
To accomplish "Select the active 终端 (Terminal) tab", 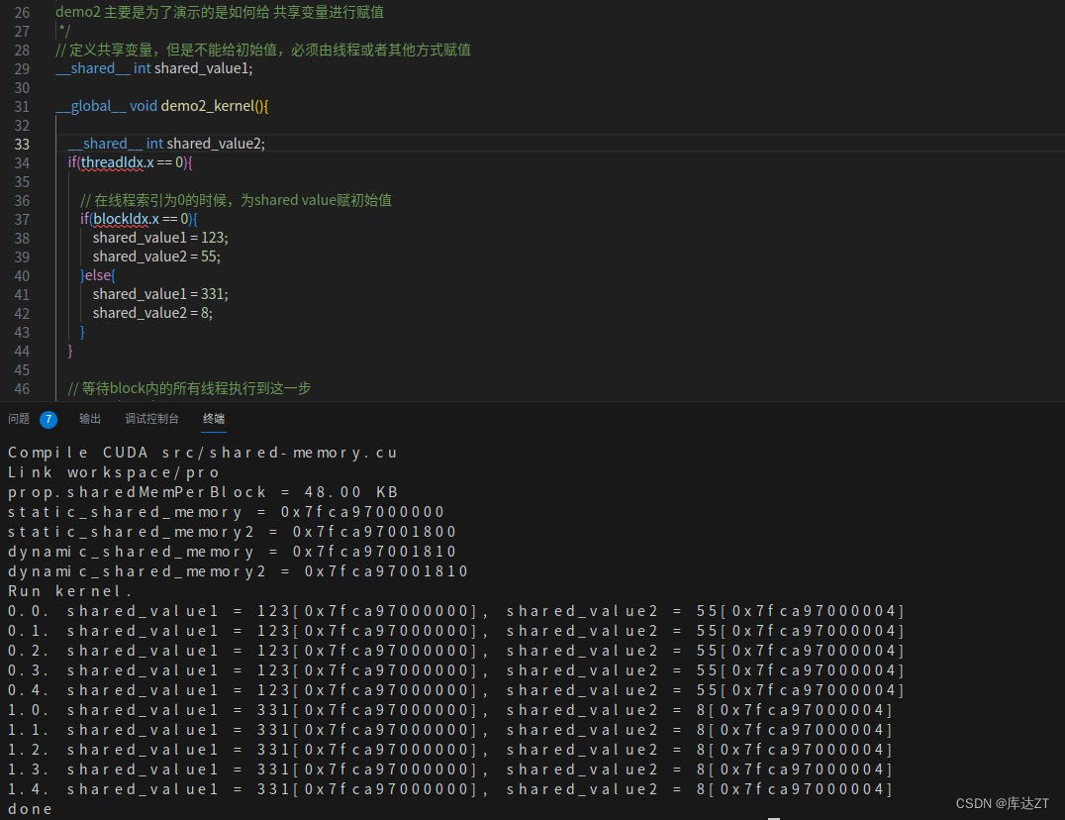I will click(x=213, y=418).
